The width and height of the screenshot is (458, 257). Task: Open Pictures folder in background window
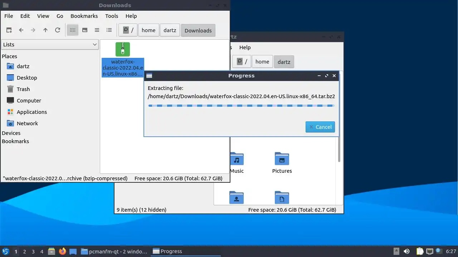point(282,163)
